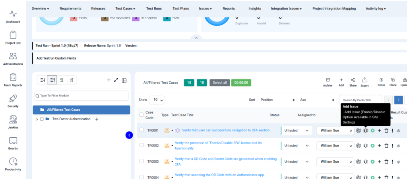Open the Untested status dropdown for TR0002

coord(297,146)
